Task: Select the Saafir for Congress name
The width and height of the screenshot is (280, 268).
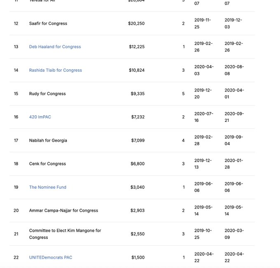Action: pyautogui.click(x=48, y=23)
